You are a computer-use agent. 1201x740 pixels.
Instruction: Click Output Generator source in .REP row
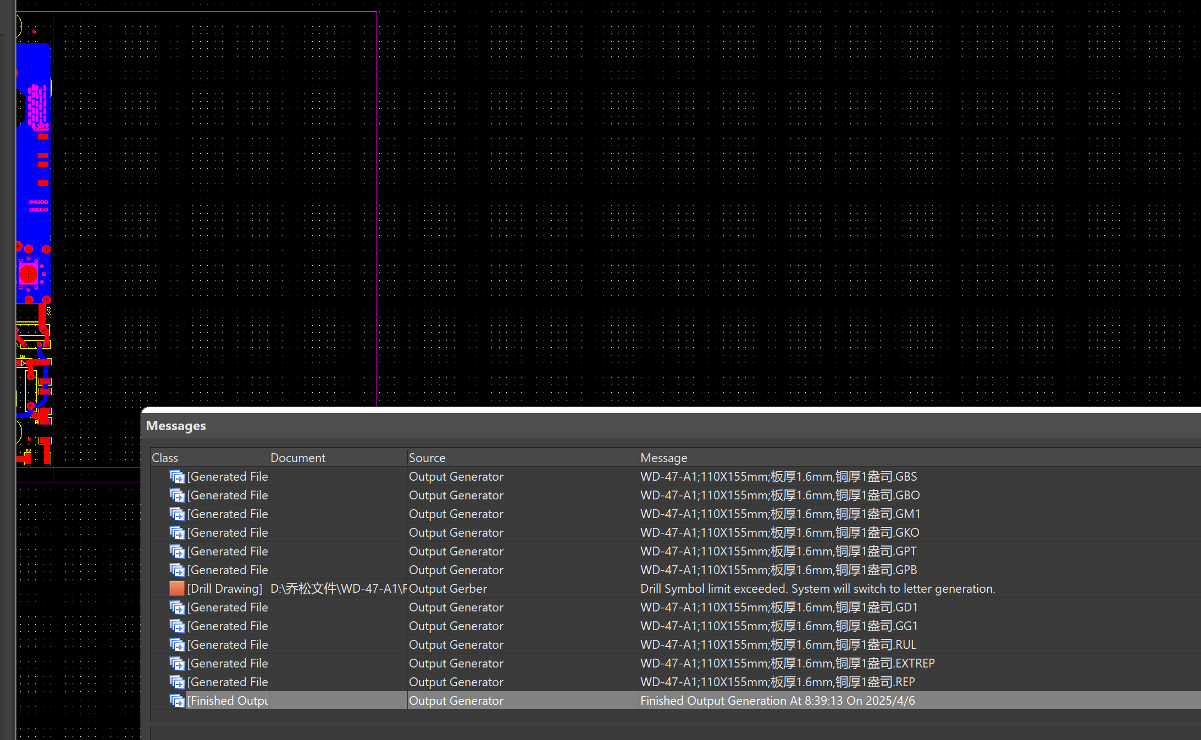point(456,682)
